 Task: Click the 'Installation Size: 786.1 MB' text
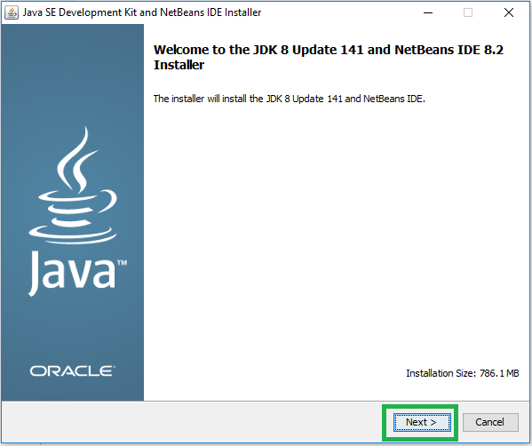463,373
